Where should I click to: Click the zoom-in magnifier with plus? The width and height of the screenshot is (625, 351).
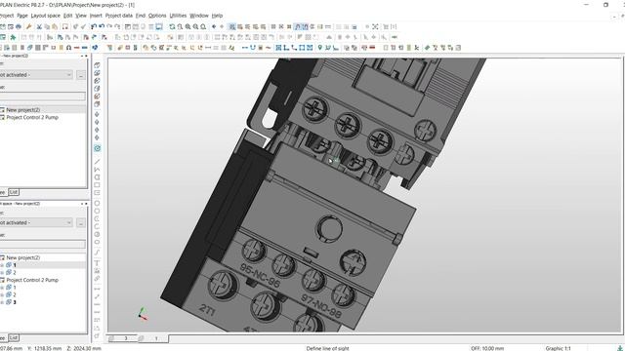pyautogui.click(x=187, y=26)
